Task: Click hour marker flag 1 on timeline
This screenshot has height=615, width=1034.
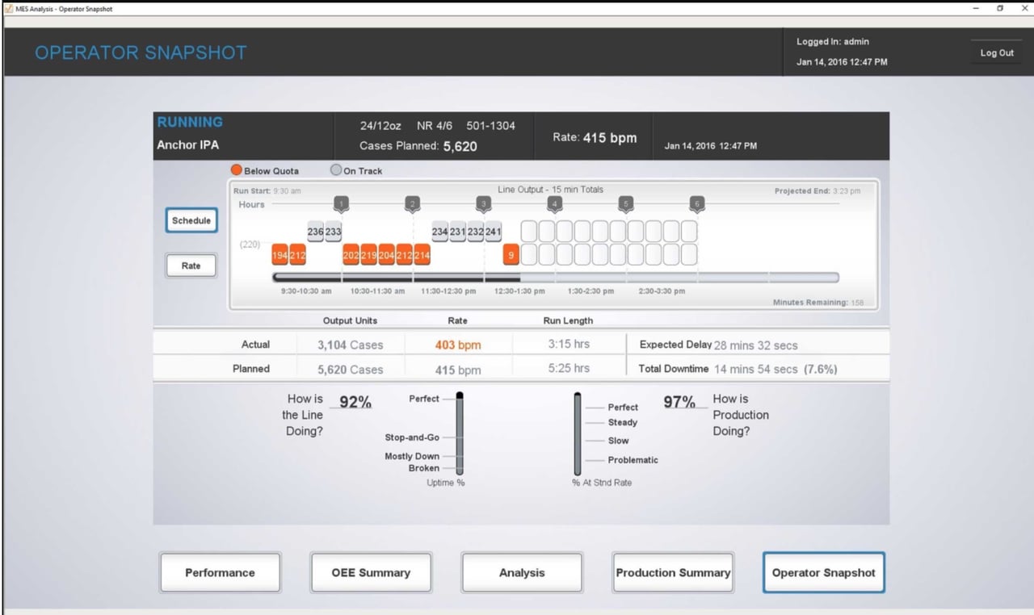Action: pos(341,203)
